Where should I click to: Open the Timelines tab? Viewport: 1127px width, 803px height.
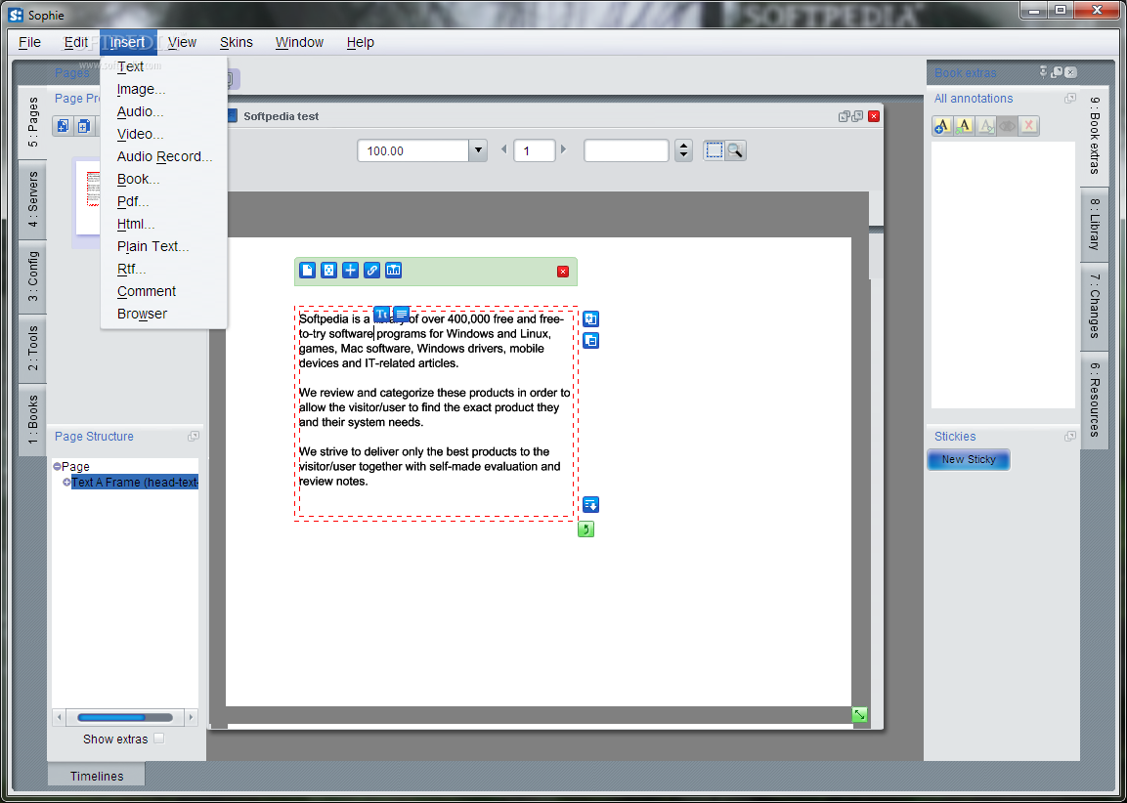coord(97,776)
